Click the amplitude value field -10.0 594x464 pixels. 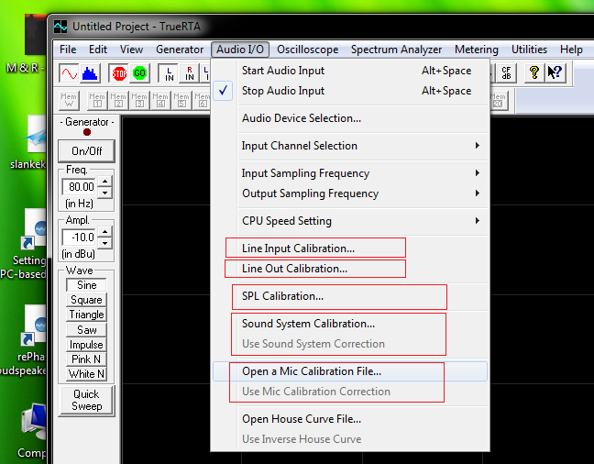point(80,238)
